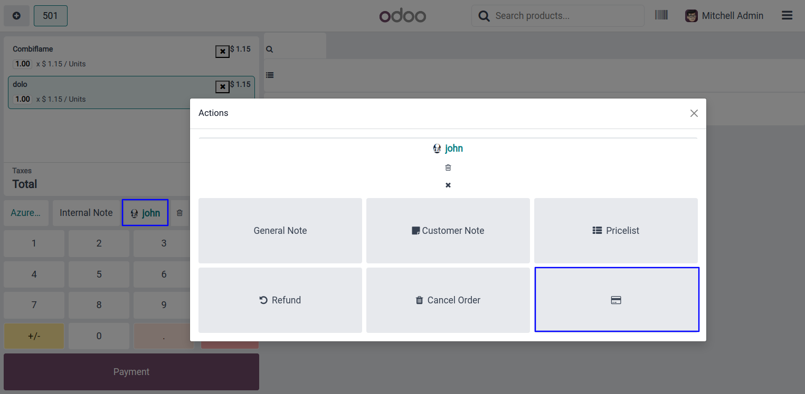Focus the Search products field
Screen dimensions: 805x394
[565, 16]
